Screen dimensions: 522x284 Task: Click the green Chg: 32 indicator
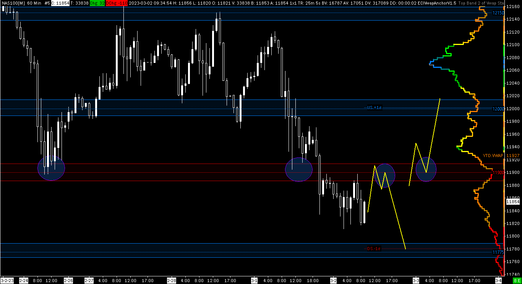97,3
